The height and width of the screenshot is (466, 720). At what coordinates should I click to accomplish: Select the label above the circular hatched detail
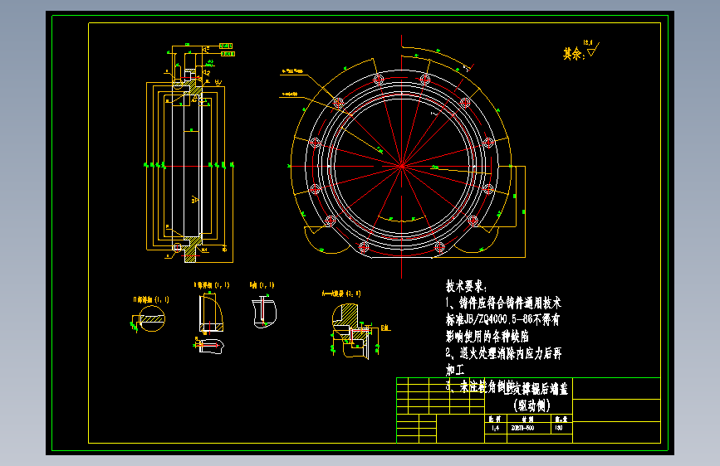click(x=151, y=299)
